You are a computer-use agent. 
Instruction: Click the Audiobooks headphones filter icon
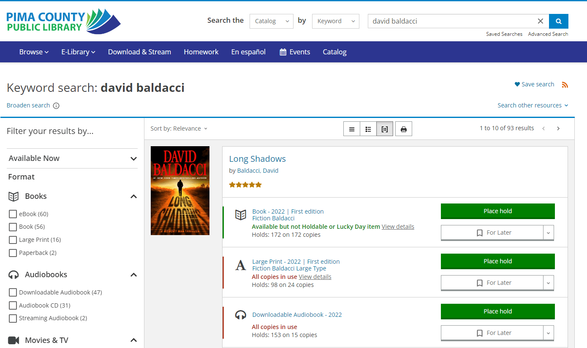(14, 275)
